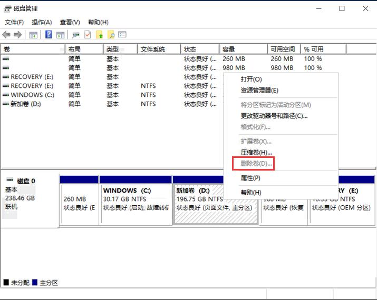Click the 980 MB capacity cell
The image size is (377, 300).
coord(234,68)
